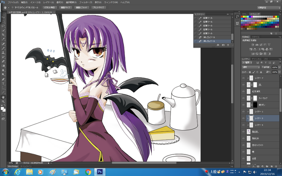Collapse the History panel with double arrows
282x176 pixels.
[228, 14]
